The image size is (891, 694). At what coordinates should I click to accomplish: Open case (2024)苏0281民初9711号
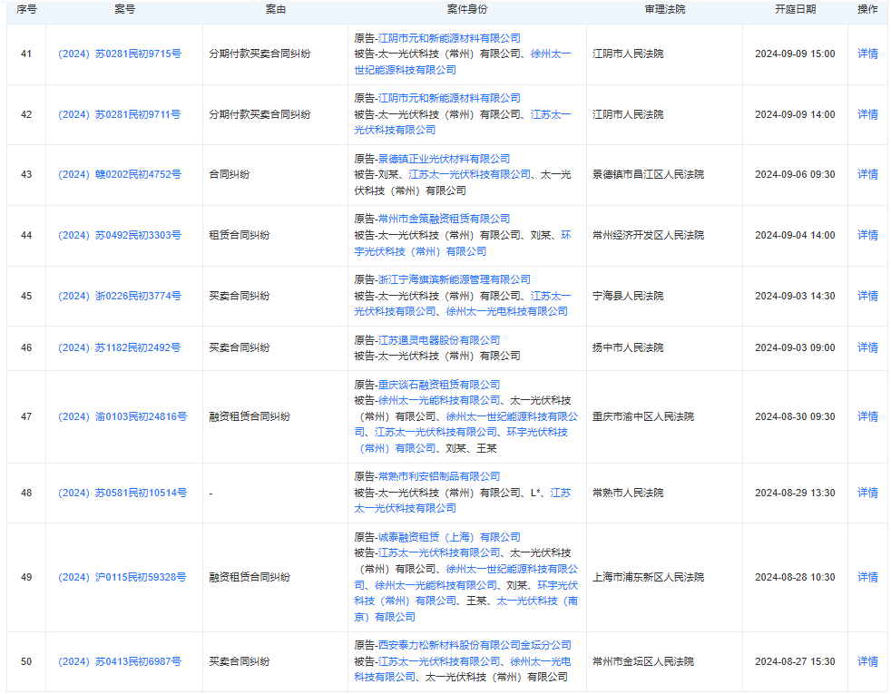(x=119, y=114)
